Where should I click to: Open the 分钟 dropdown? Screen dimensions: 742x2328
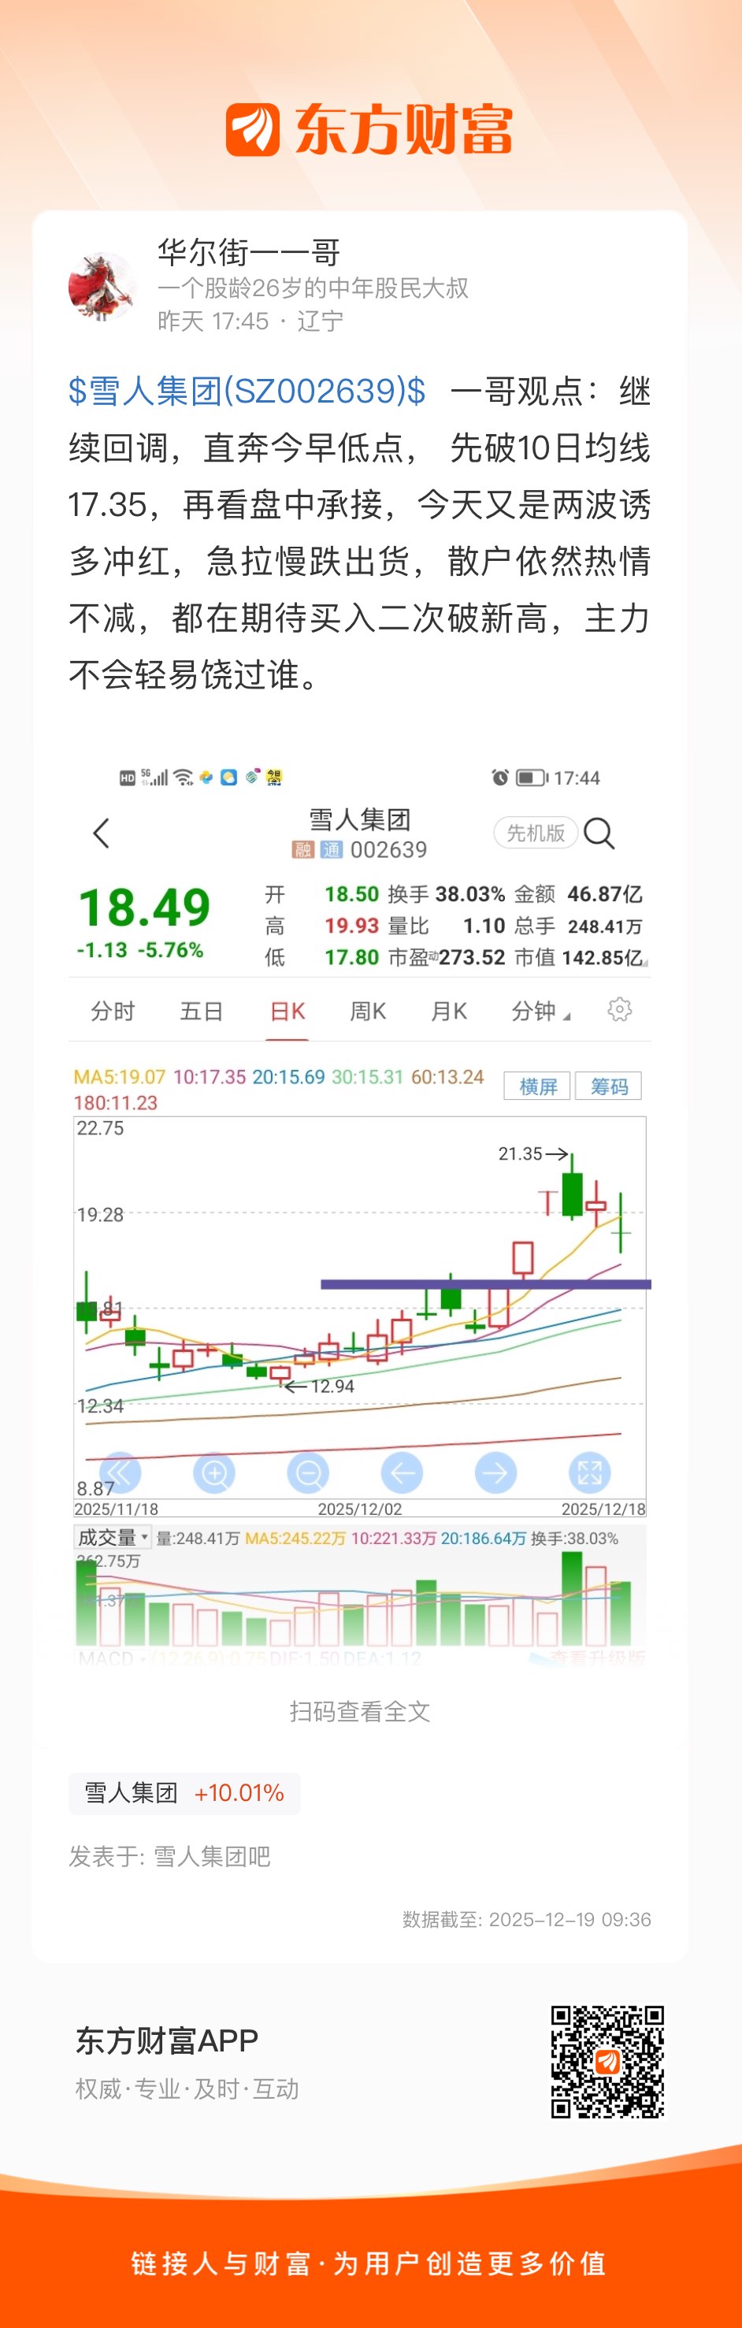point(540,1010)
